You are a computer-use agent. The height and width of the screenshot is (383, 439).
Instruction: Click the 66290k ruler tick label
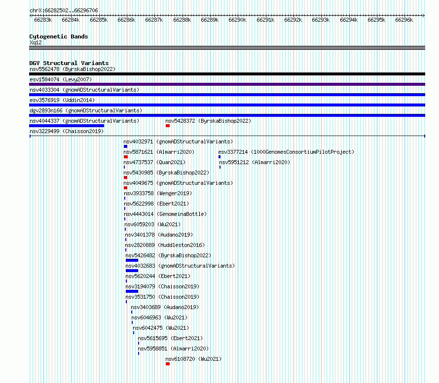(237, 20)
